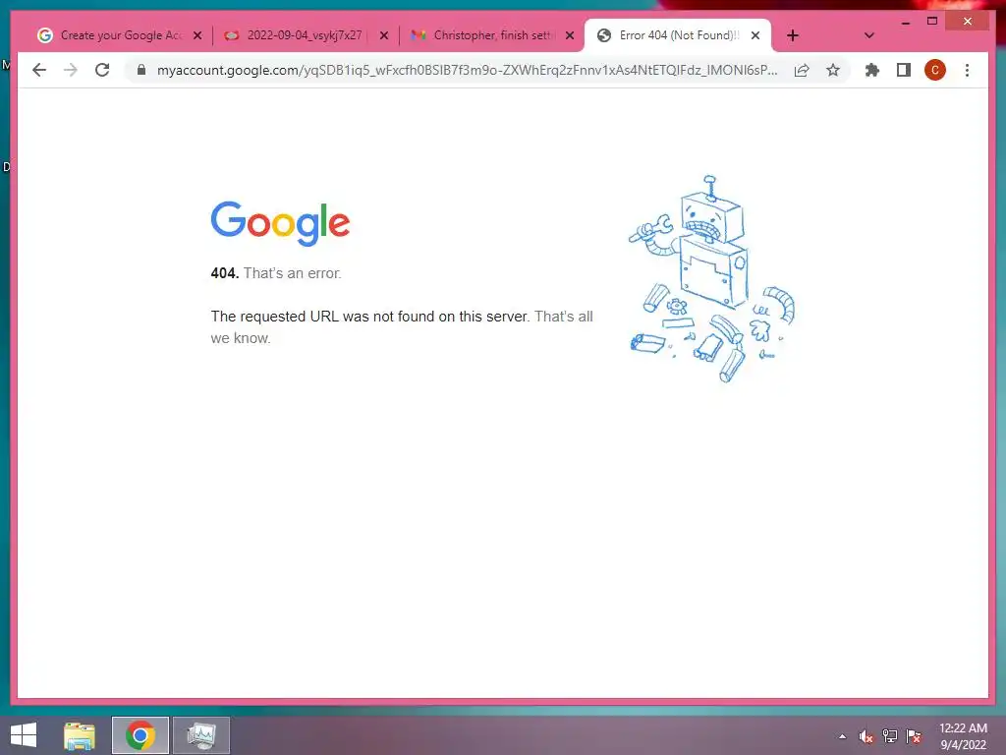Share this page using share icon
The image size is (1006, 755).
pyautogui.click(x=802, y=70)
